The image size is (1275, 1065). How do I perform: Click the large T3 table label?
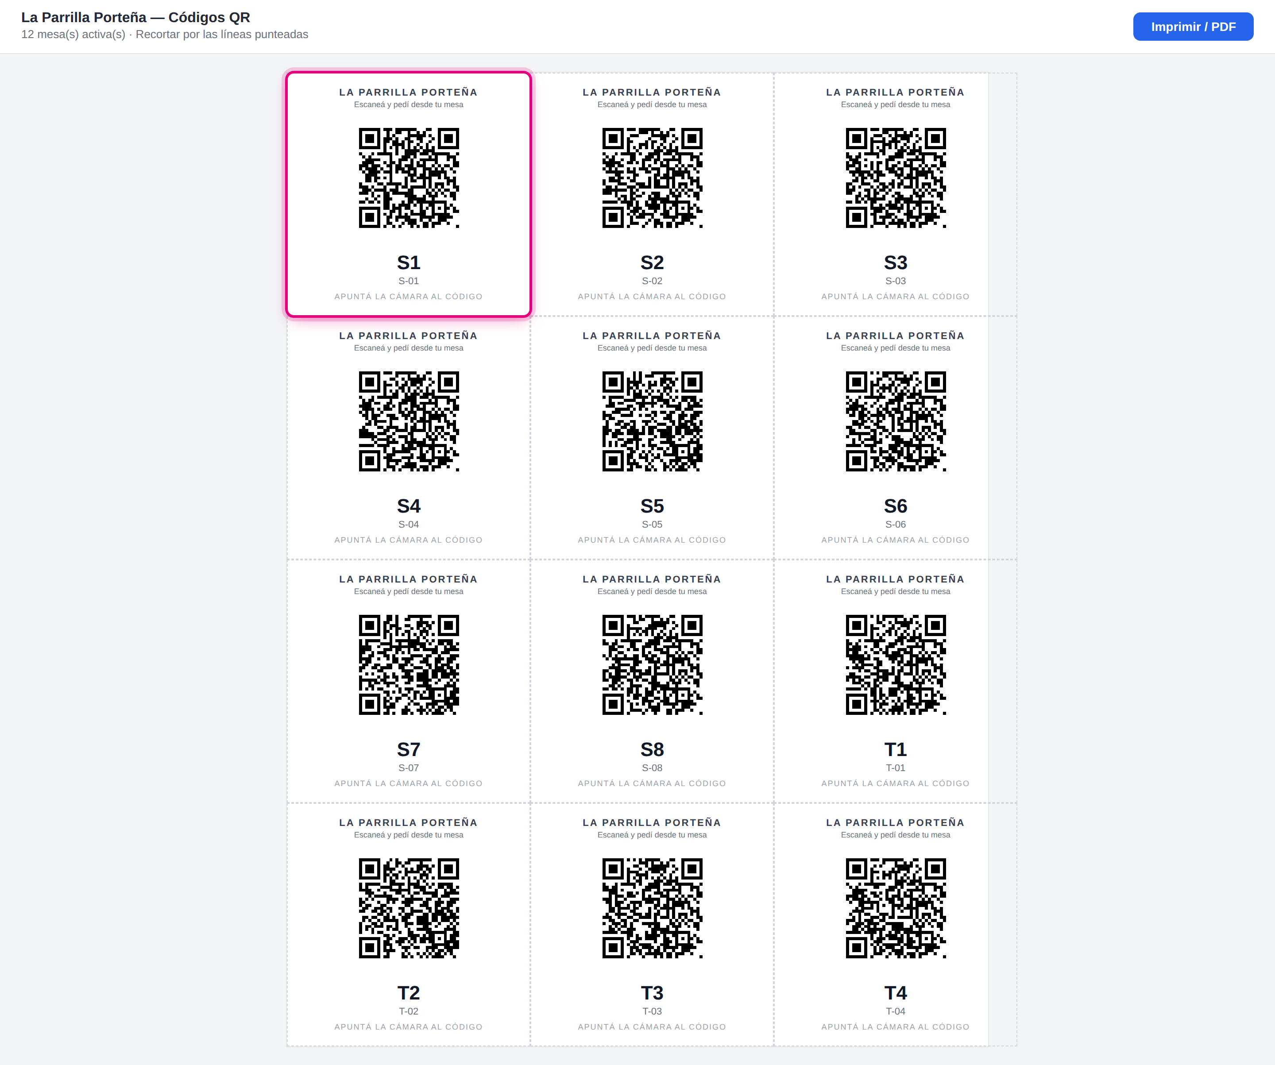[652, 993]
